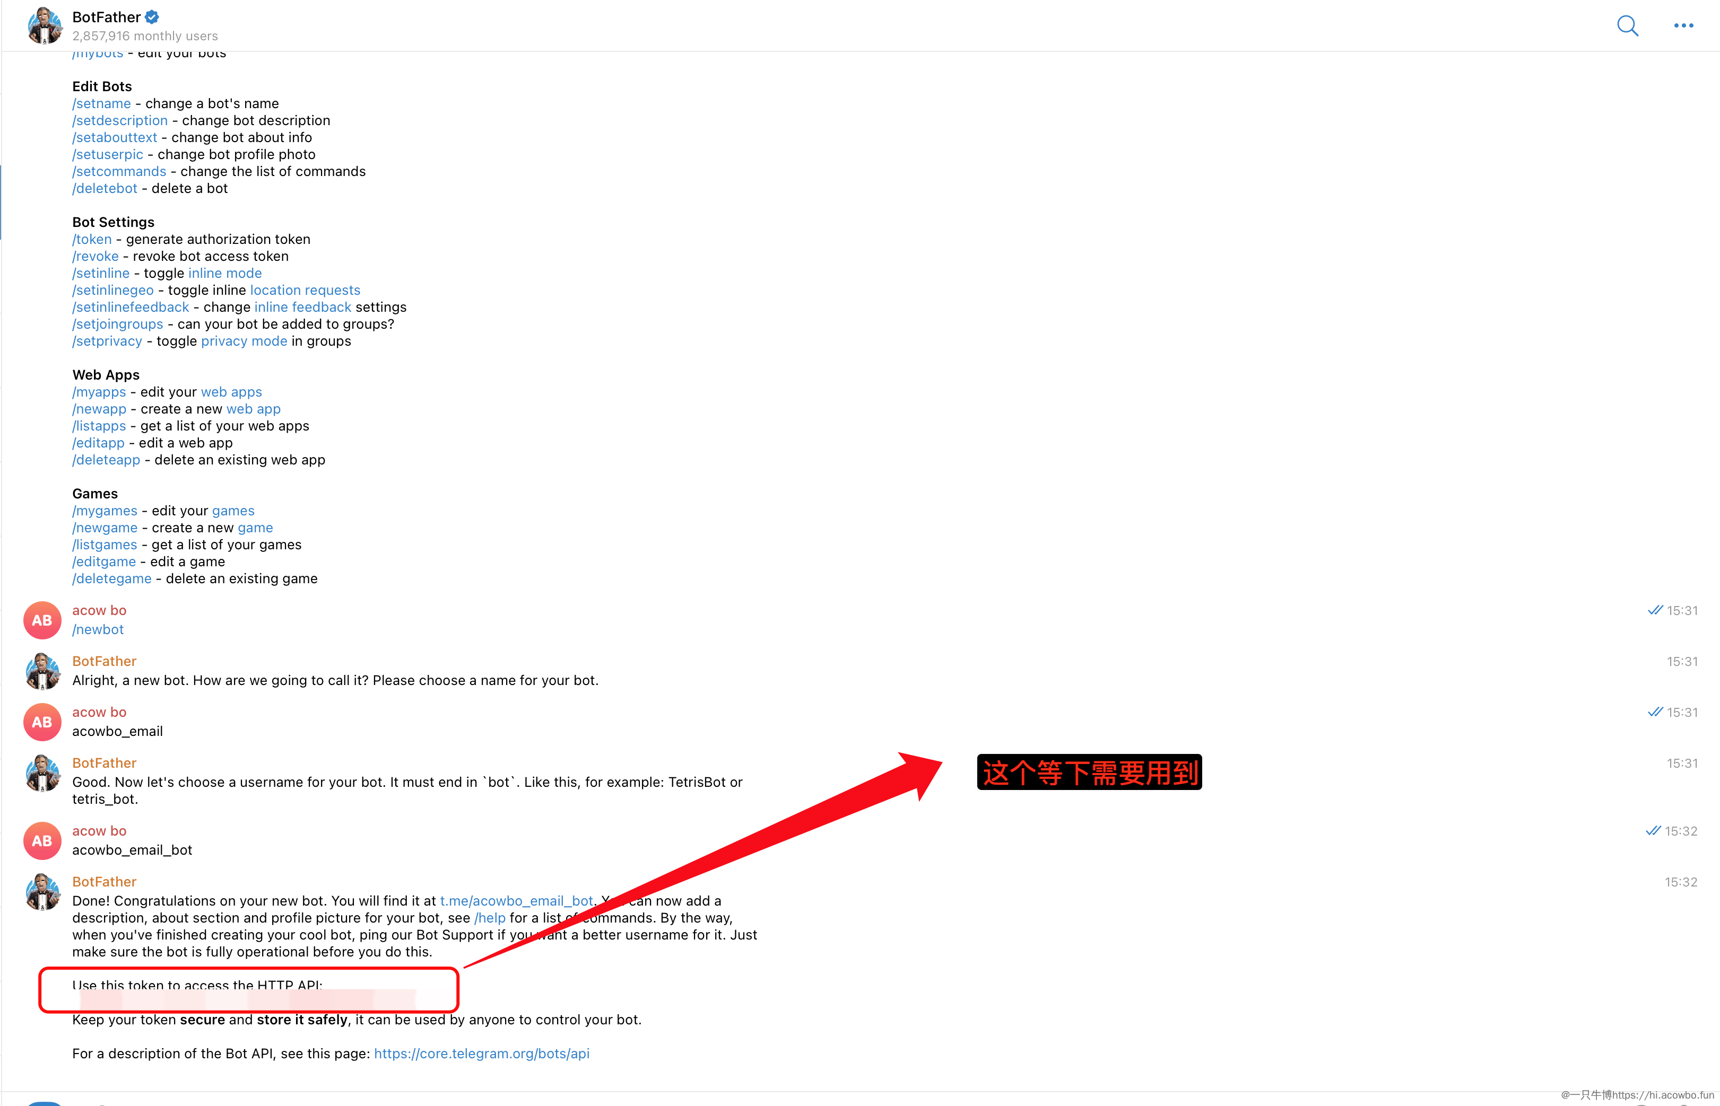Open the chat search magnifier icon

click(x=1627, y=26)
